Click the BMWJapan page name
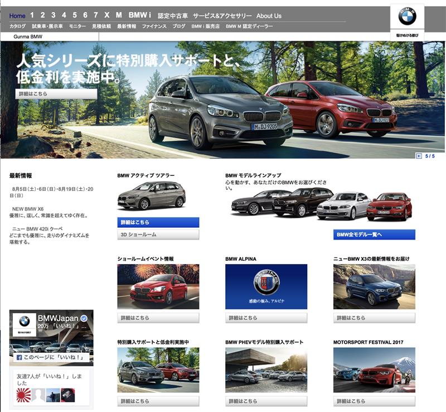The height and width of the screenshot is (412, 446). 58,318
